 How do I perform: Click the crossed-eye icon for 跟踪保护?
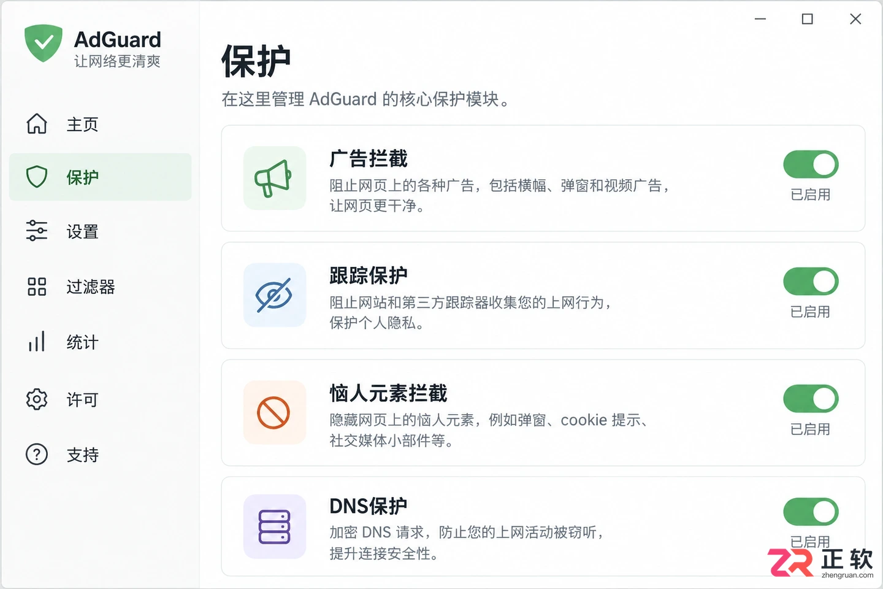(274, 295)
